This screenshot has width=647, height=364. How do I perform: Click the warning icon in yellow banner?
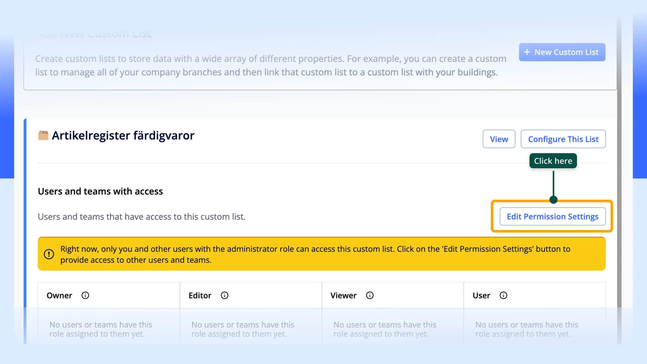[x=49, y=254]
